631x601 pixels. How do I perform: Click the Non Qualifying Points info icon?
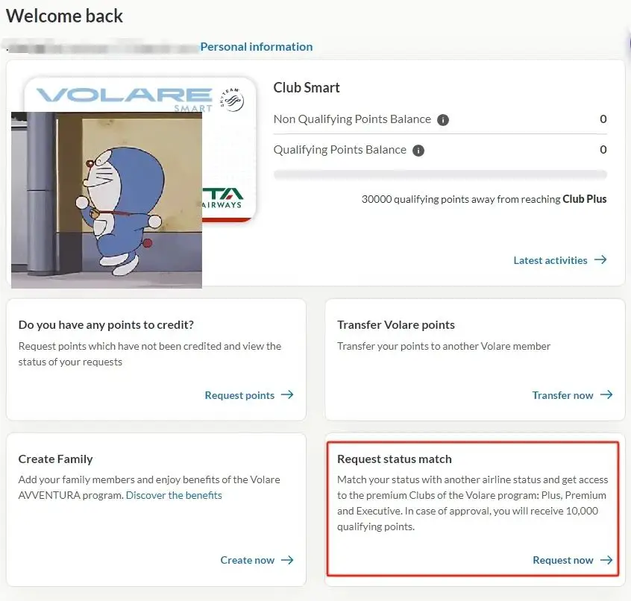click(443, 120)
